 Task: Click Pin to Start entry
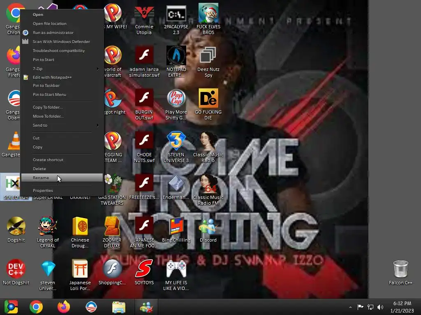[62, 59]
